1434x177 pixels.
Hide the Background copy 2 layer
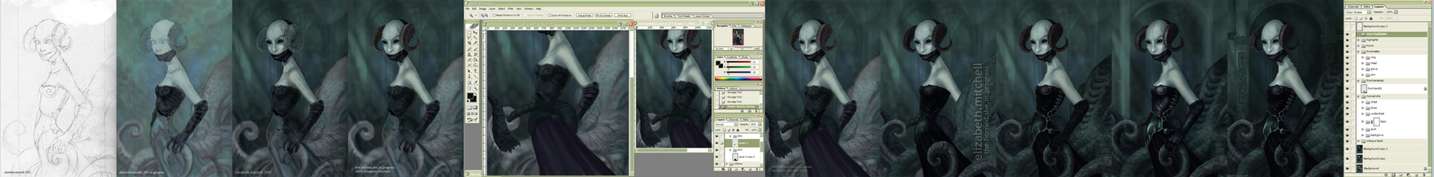(x=1348, y=26)
